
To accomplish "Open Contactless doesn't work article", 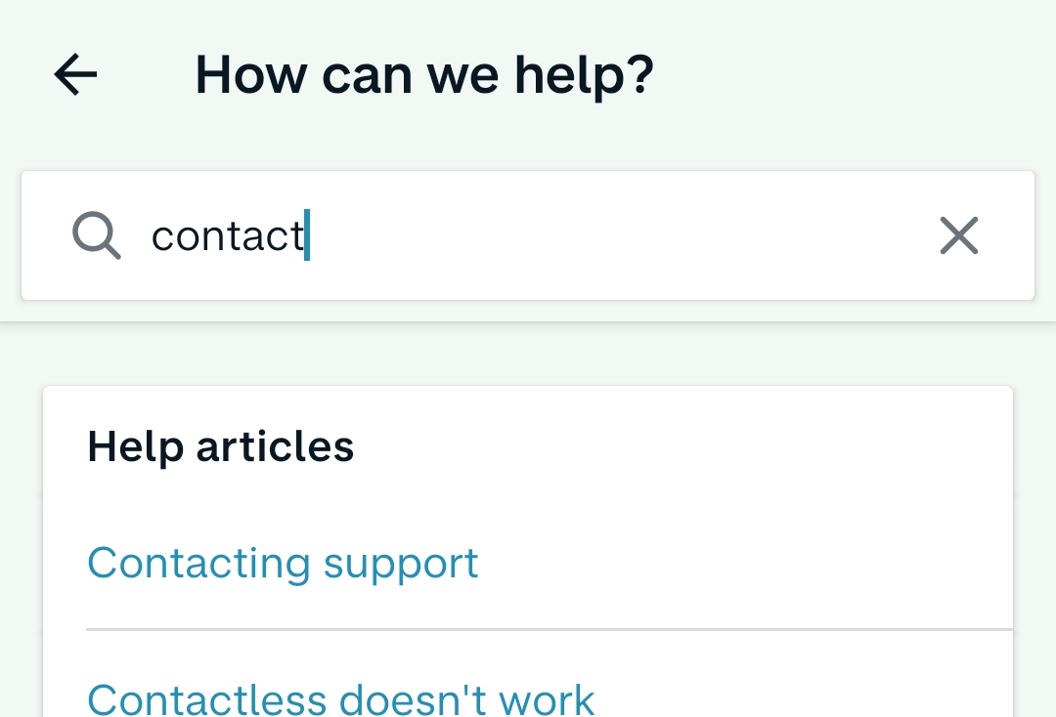I will pos(340,698).
